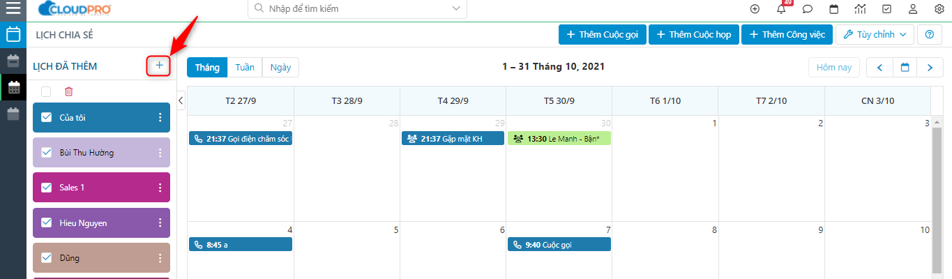The height and width of the screenshot is (279, 952).
Task: Click the plus icon to add calendar
Action: click(x=159, y=66)
